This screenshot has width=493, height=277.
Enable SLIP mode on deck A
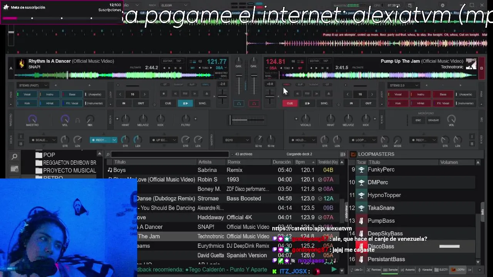tap(192, 85)
